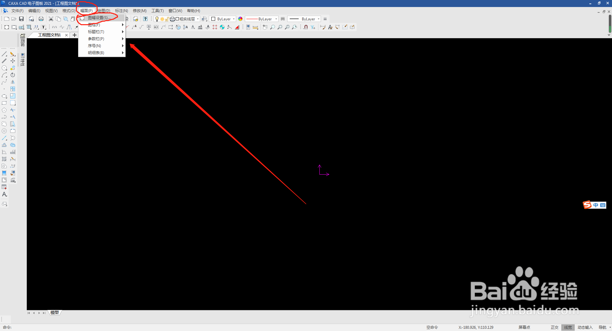Expand the 序号(N) submenu
612x331 pixels.
102,46
